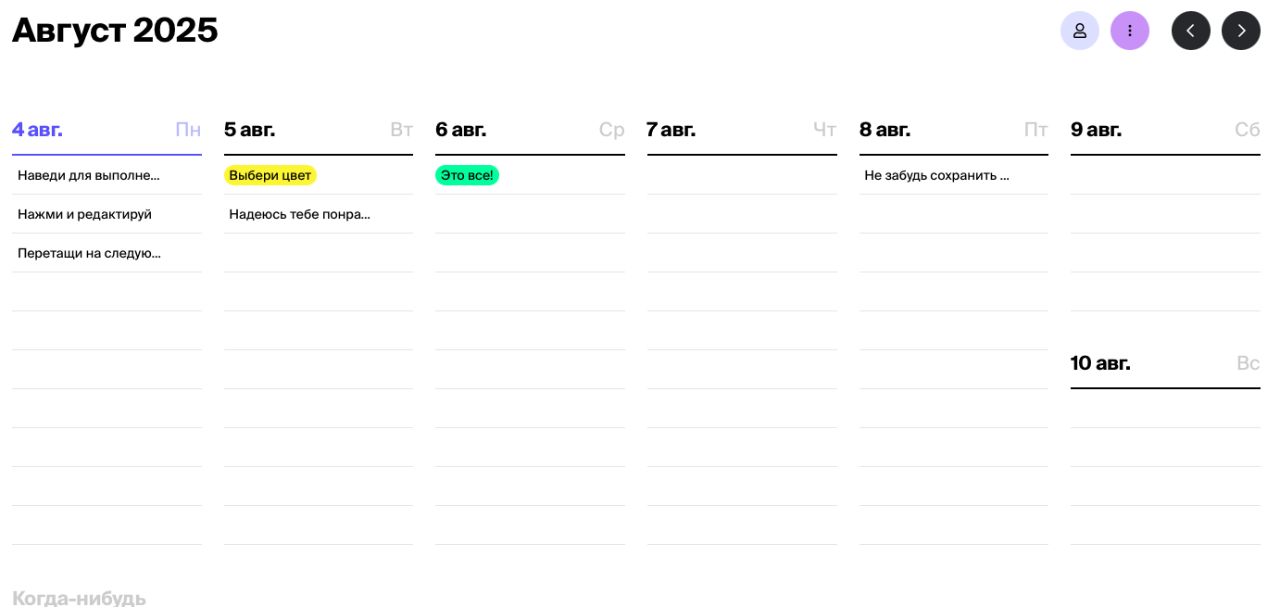Click first empty row under 7 авг.
Image resolution: width=1280 pixels, height=607 pixels.
pos(742,175)
